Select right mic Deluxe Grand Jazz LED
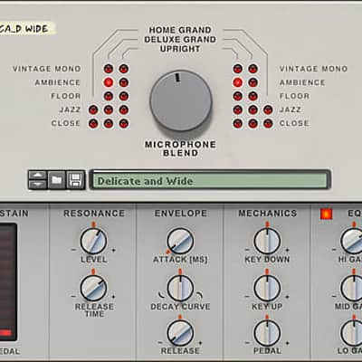The image size is (362, 362). point(252,110)
